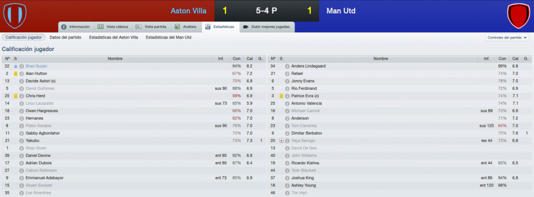
Task: Sort Man Utd table by Con column
Action: 501,59
